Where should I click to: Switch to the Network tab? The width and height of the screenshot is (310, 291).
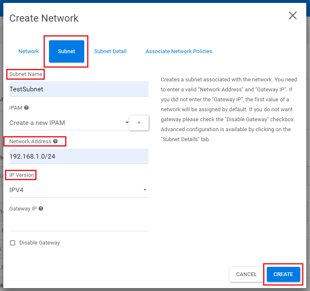pyautogui.click(x=29, y=51)
